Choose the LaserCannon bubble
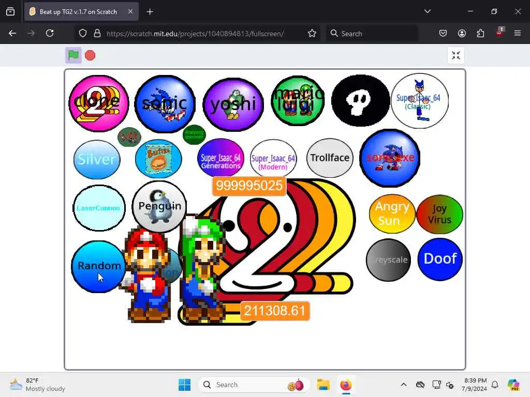Viewport: 530px width, 397px height. pos(99,208)
